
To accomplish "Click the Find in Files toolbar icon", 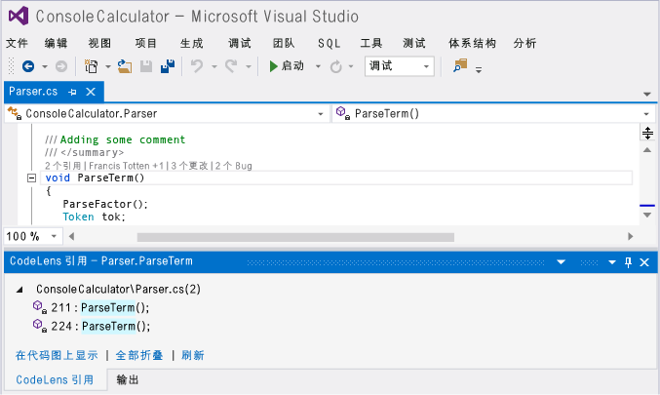I will point(460,65).
